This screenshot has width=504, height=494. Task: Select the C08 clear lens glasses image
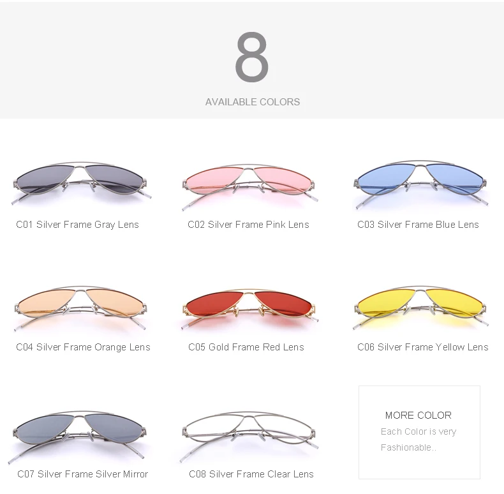(x=249, y=436)
